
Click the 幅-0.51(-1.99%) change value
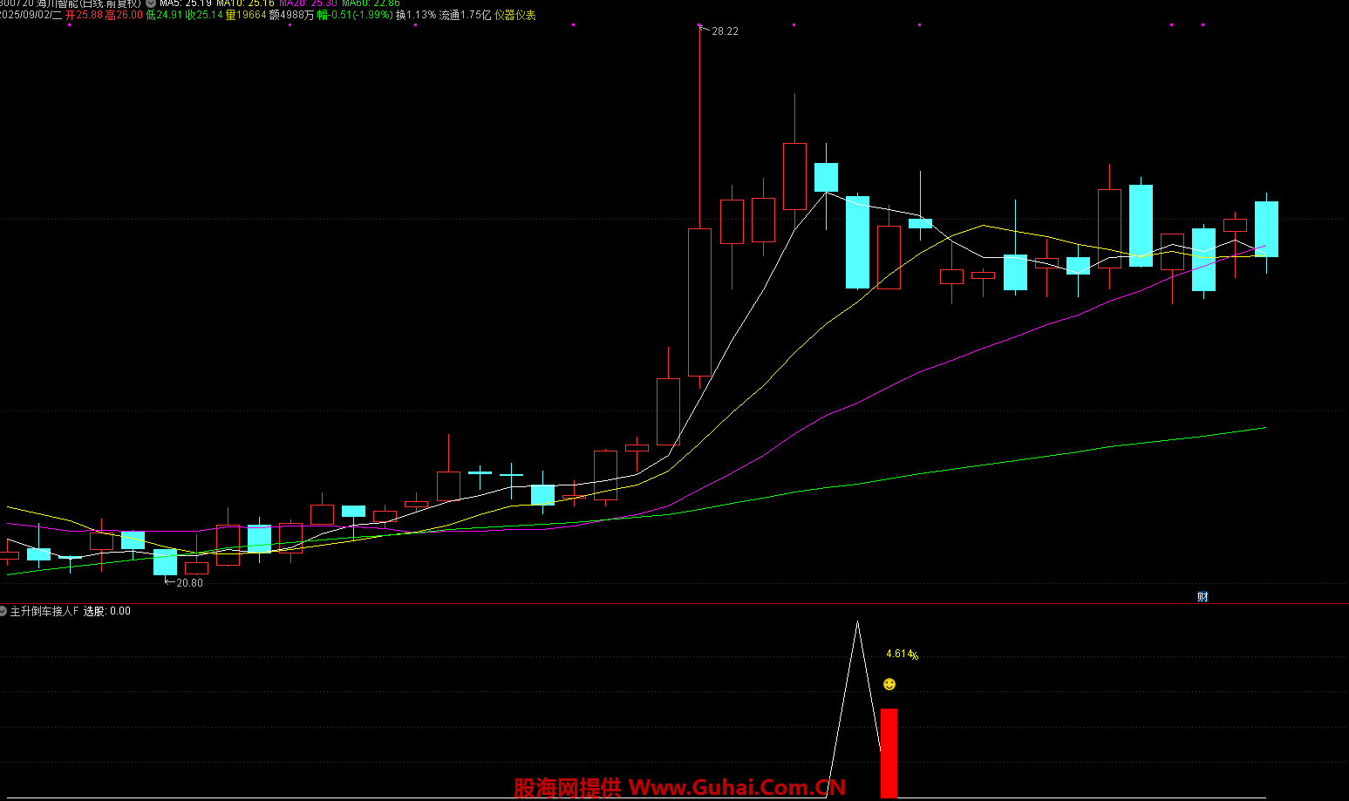tap(355, 15)
